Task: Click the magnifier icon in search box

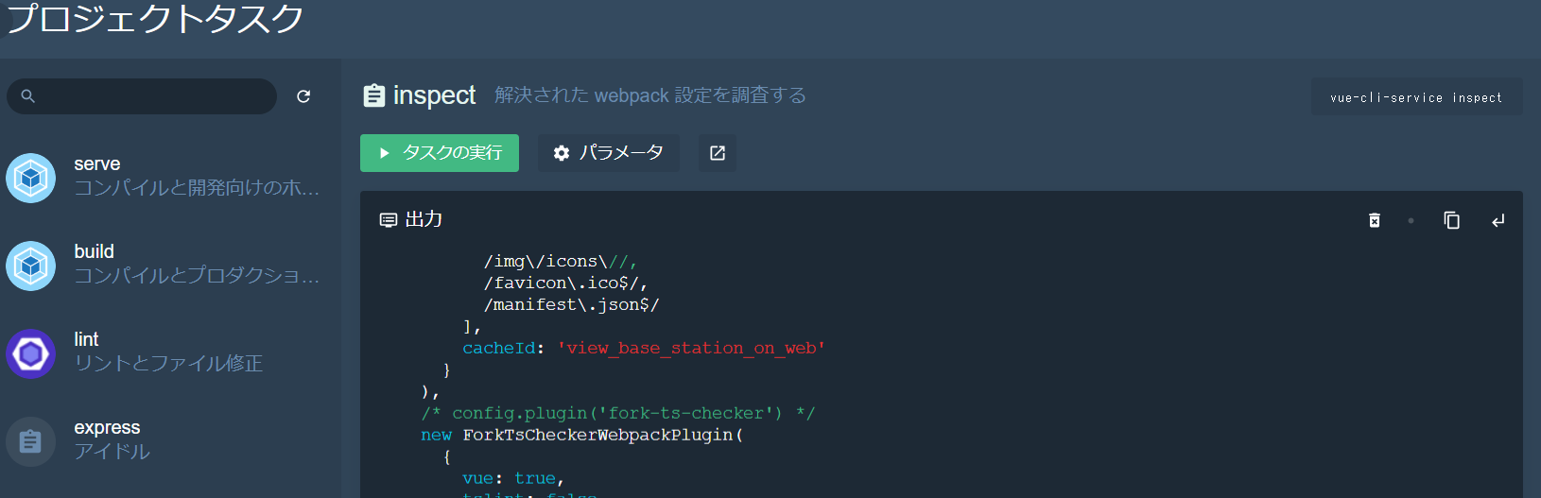Action: (28, 96)
